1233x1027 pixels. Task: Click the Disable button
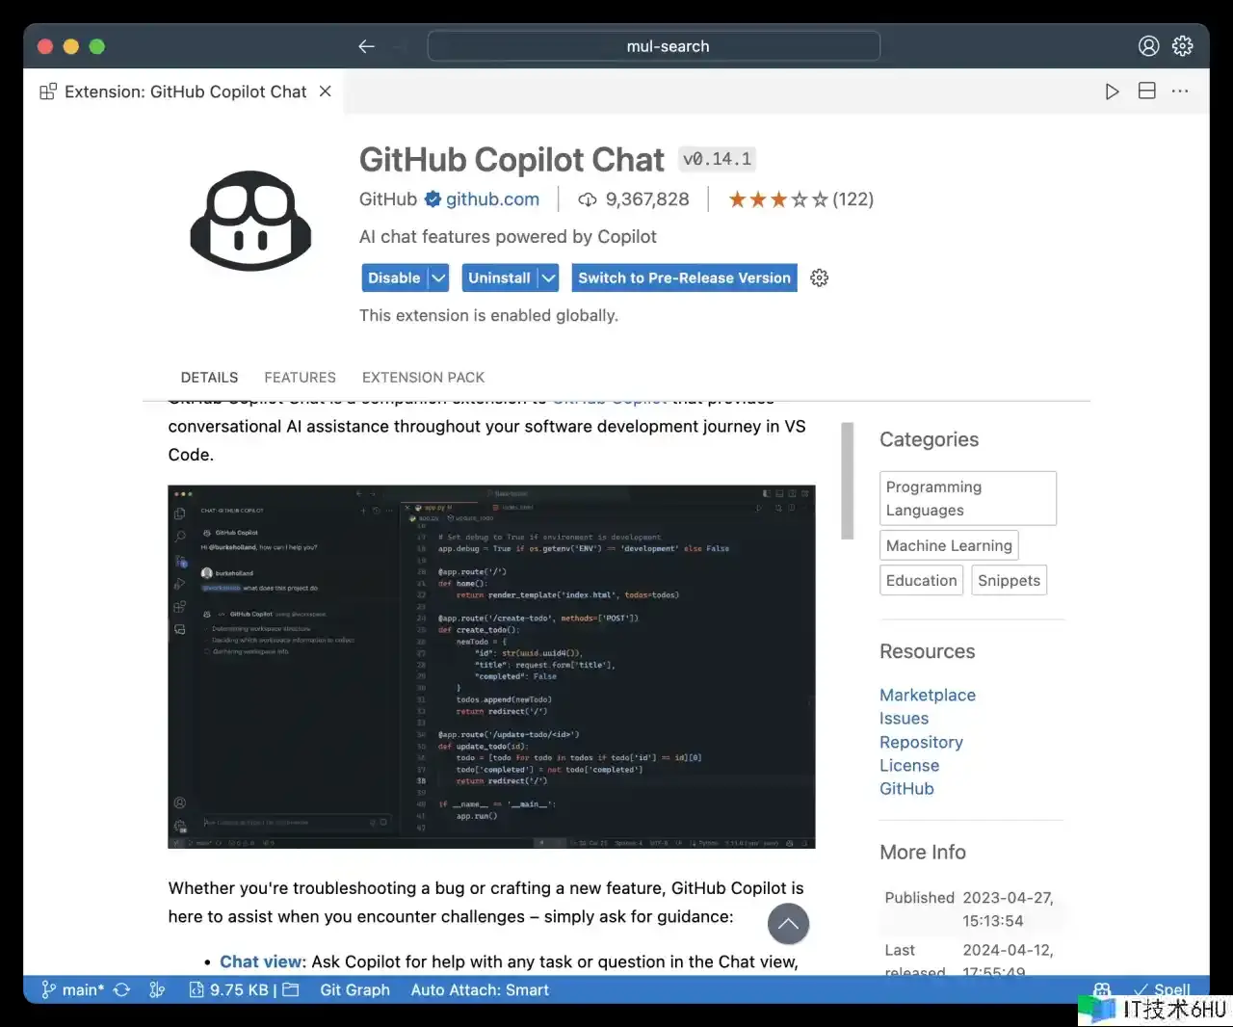pyautogui.click(x=395, y=277)
